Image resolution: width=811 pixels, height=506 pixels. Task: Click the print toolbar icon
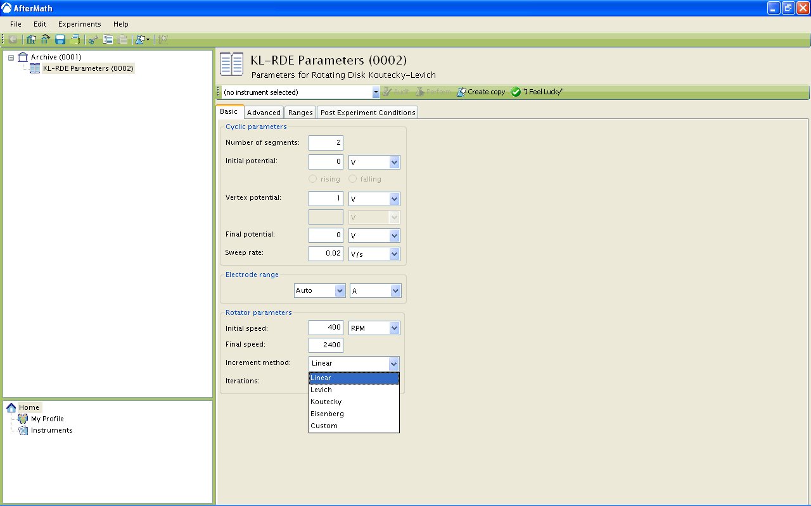pyautogui.click(x=75, y=39)
